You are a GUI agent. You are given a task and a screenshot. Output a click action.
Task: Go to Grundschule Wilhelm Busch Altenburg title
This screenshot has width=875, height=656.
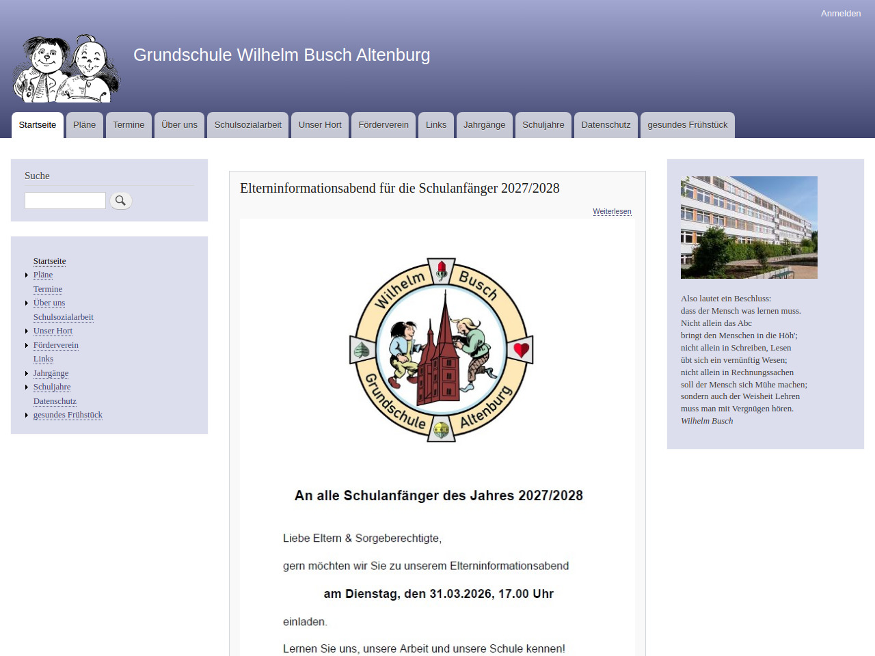(282, 55)
